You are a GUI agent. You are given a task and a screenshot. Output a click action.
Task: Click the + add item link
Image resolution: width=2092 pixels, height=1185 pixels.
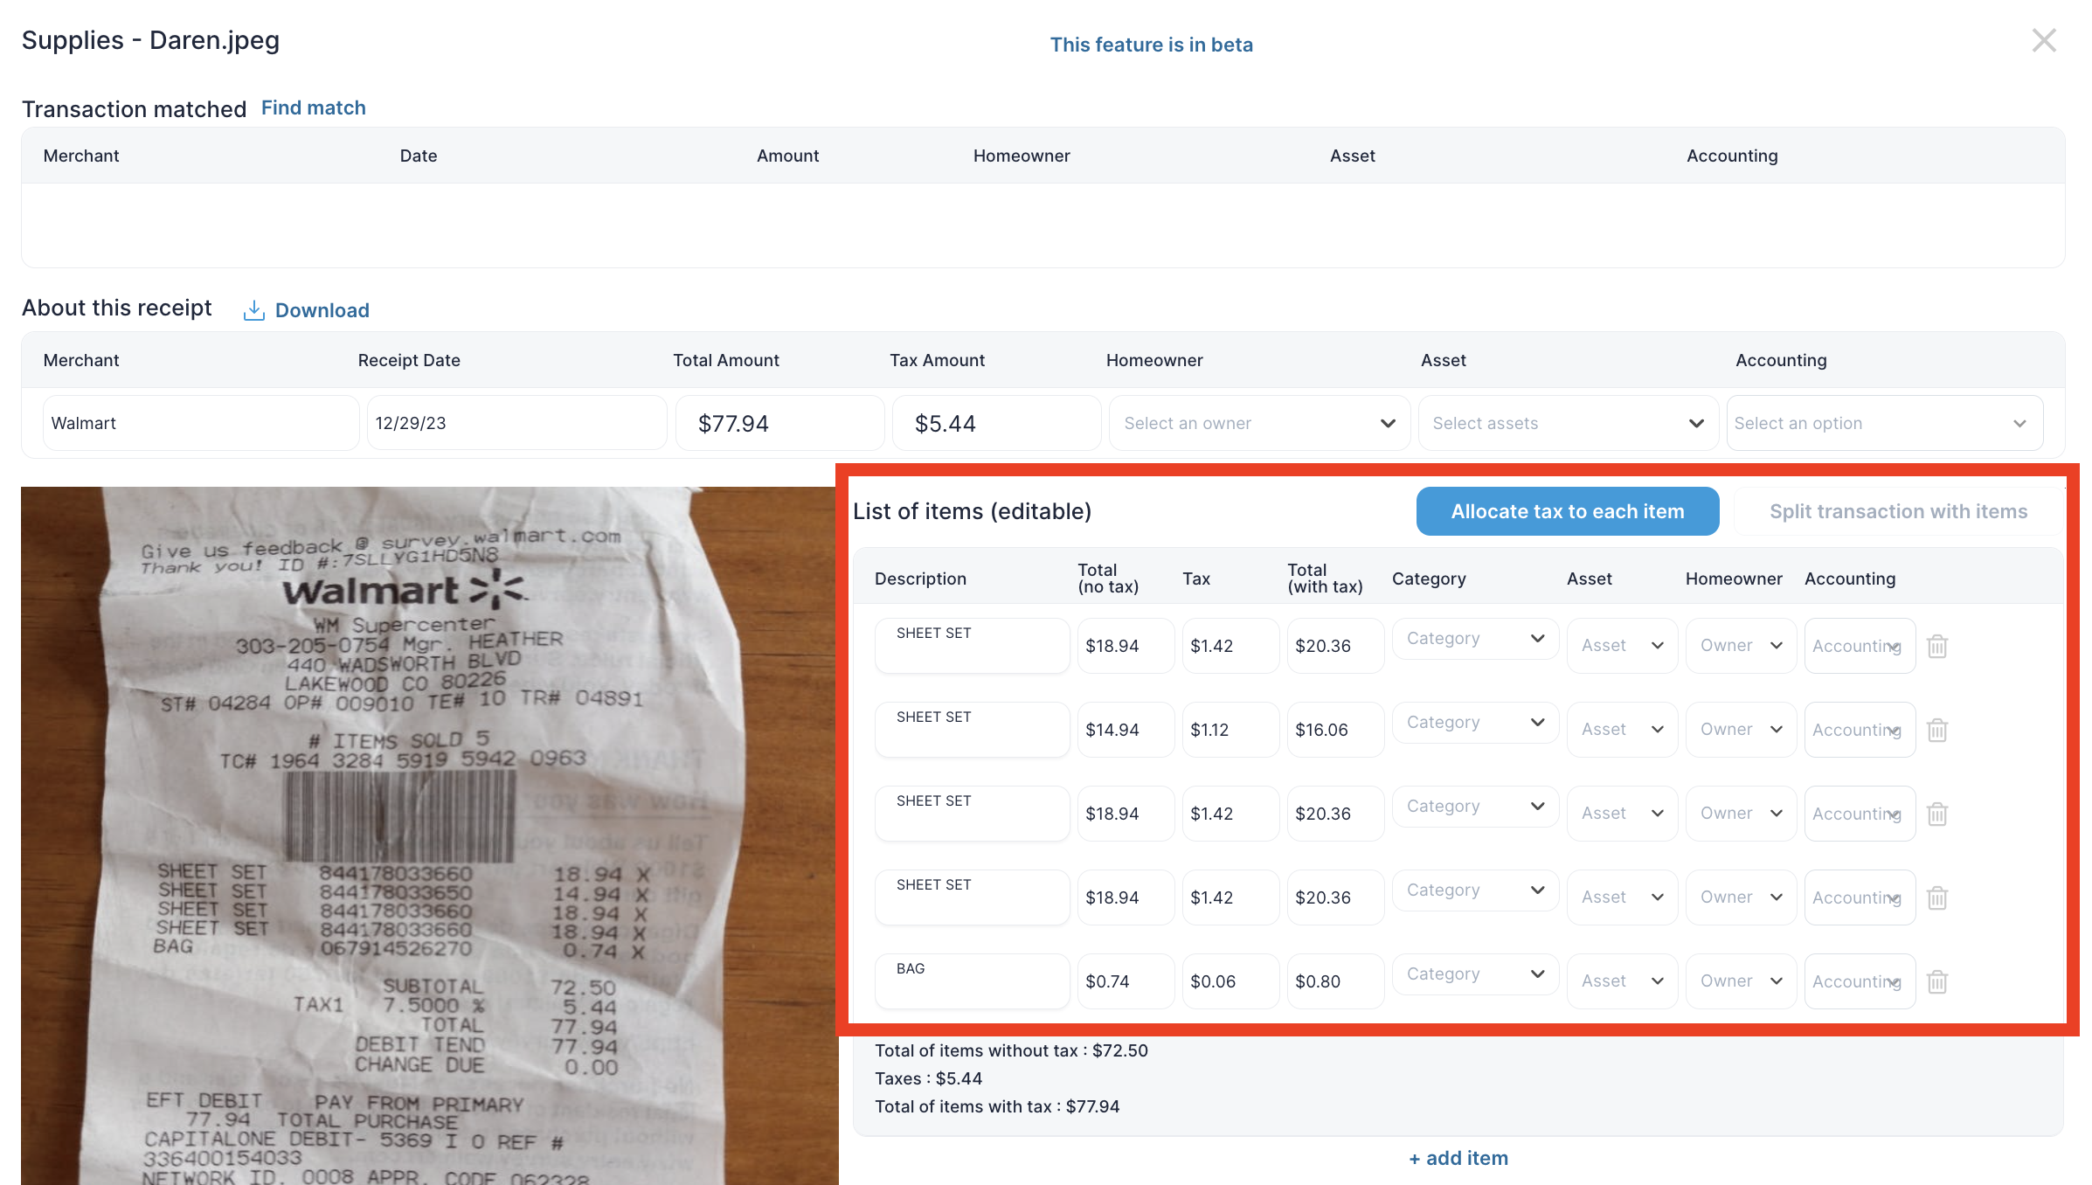click(x=1458, y=1158)
